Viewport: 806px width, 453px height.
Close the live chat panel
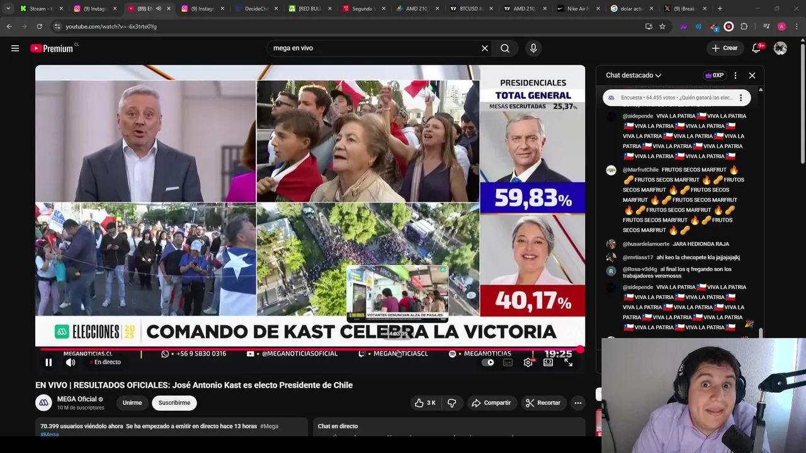click(x=752, y=75)
